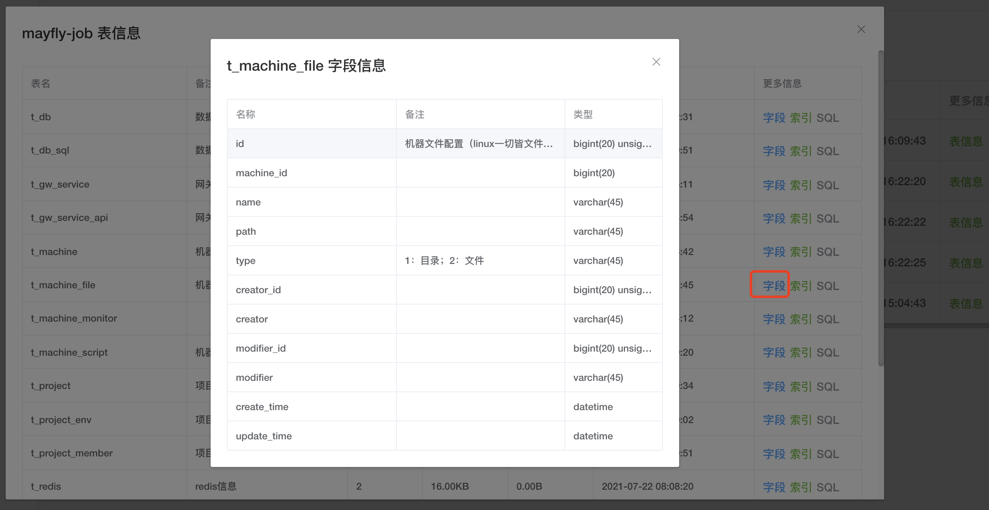The height and width of the screenshot is (510, 989).
Task: Select the creator_id field name
Action: [x=258, y=290]
